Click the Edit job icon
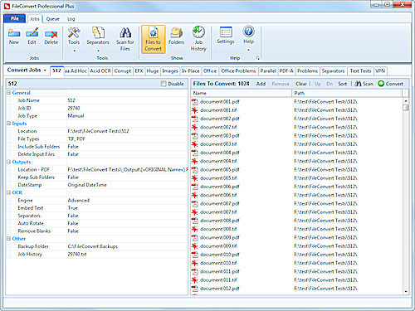 (x=32, y=33)
